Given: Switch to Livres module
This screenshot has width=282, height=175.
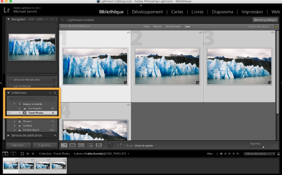Looking at the screenshot, I should tap(197, 12).
